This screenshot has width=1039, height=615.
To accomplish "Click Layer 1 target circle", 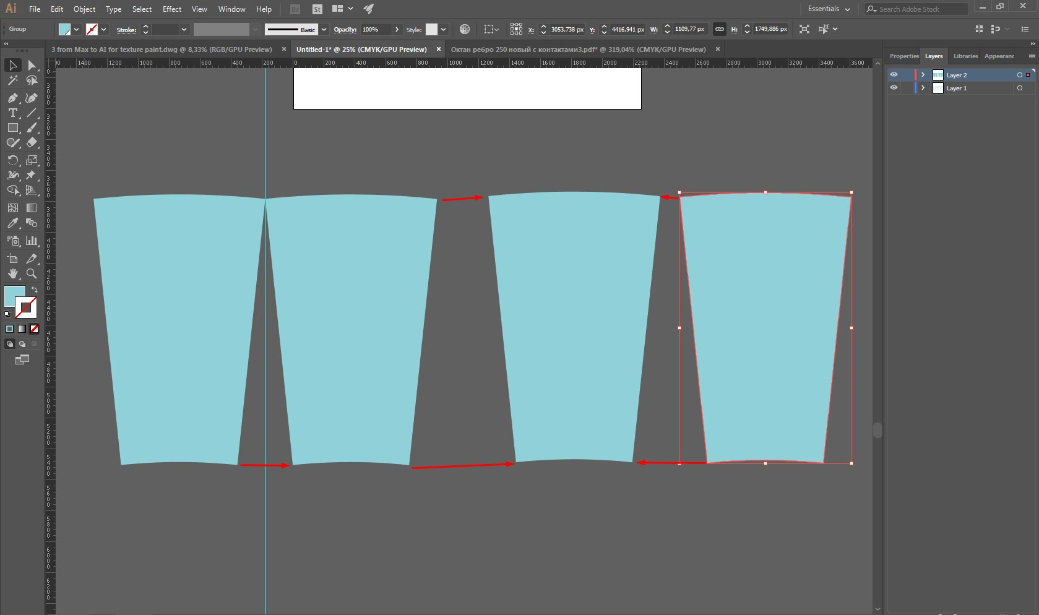I will (1020, 88).
